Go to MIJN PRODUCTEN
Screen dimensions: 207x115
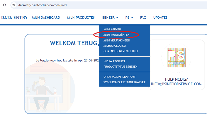coord(81,18)
